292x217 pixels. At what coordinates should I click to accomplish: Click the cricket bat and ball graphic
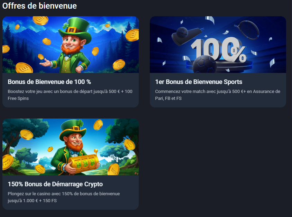(187, 36)
